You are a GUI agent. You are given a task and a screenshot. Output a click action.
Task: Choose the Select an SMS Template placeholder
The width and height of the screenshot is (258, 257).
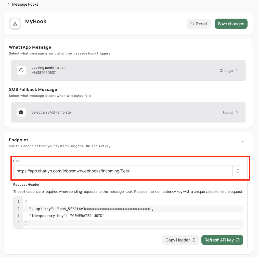[x=51, y=112]
